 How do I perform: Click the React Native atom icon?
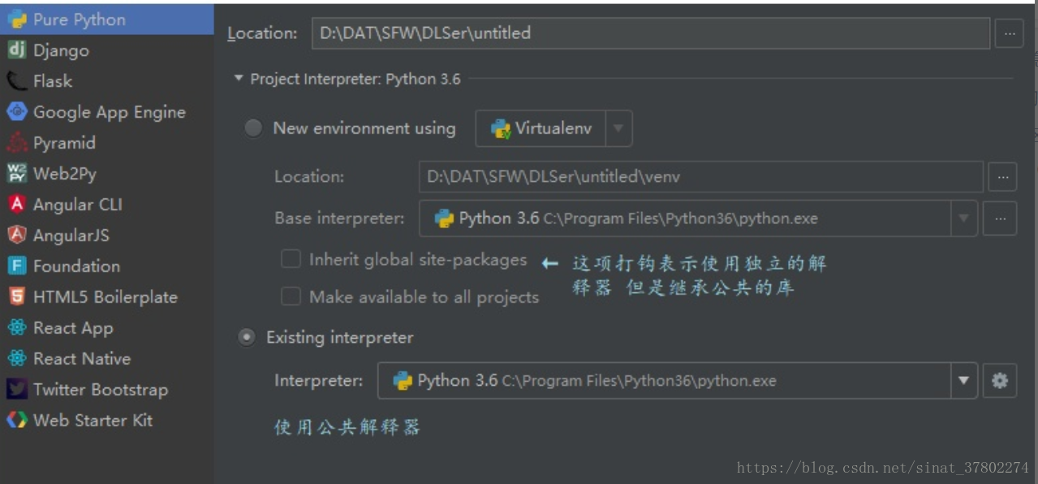point(17,358)
